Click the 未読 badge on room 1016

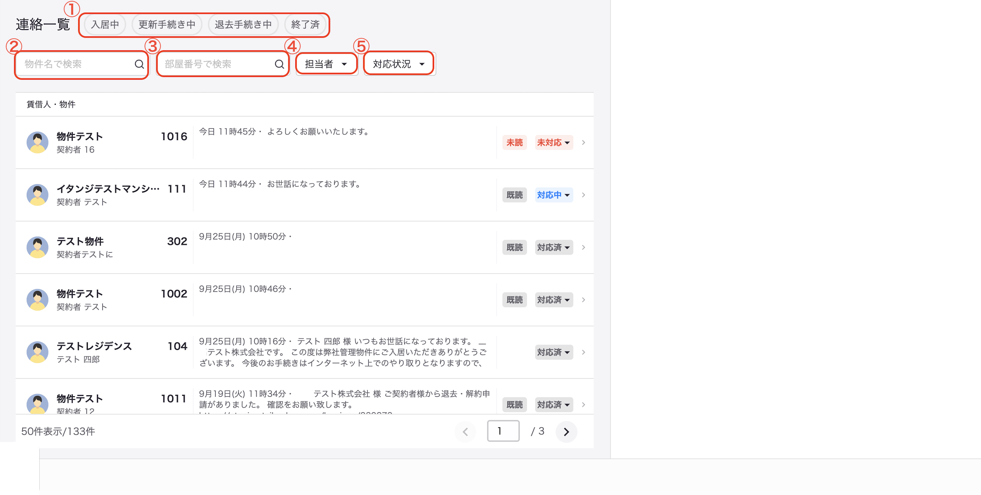click(515, 143)
